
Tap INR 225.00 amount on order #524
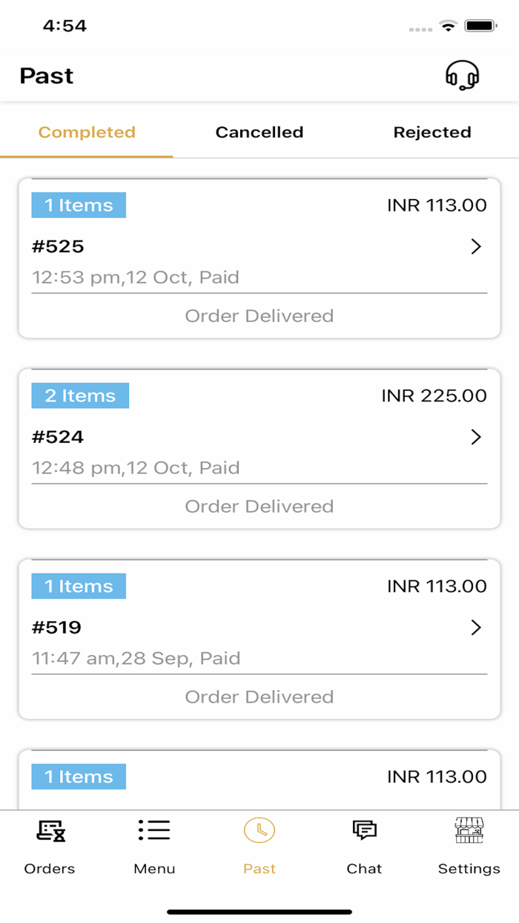point(434,395)
